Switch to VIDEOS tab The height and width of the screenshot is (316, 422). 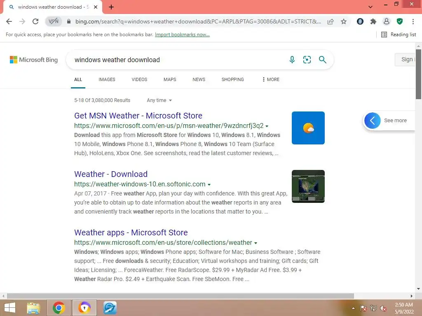point(139,79)
